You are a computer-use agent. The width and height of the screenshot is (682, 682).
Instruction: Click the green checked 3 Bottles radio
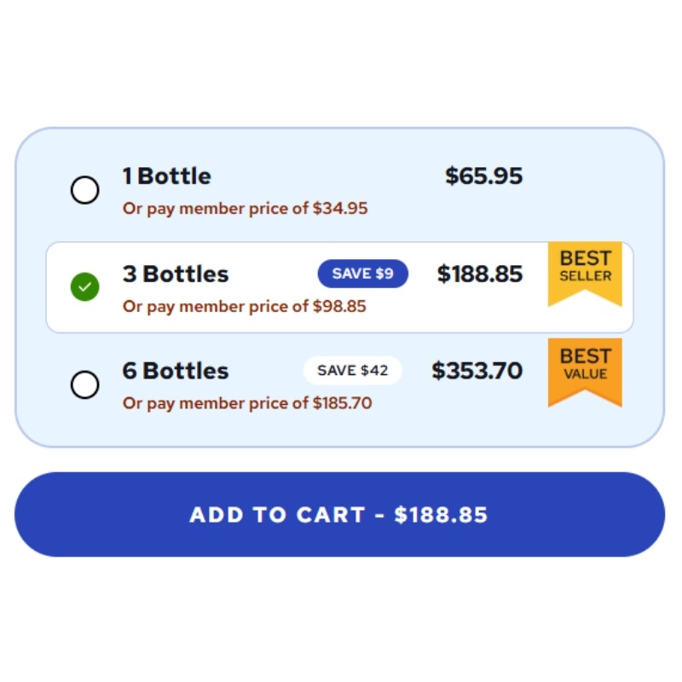point(84,286)
